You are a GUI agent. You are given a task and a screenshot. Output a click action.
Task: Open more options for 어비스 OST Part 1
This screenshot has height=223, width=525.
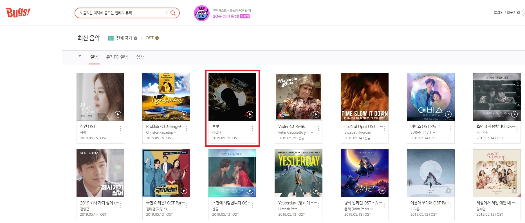(x=451, y=129)
